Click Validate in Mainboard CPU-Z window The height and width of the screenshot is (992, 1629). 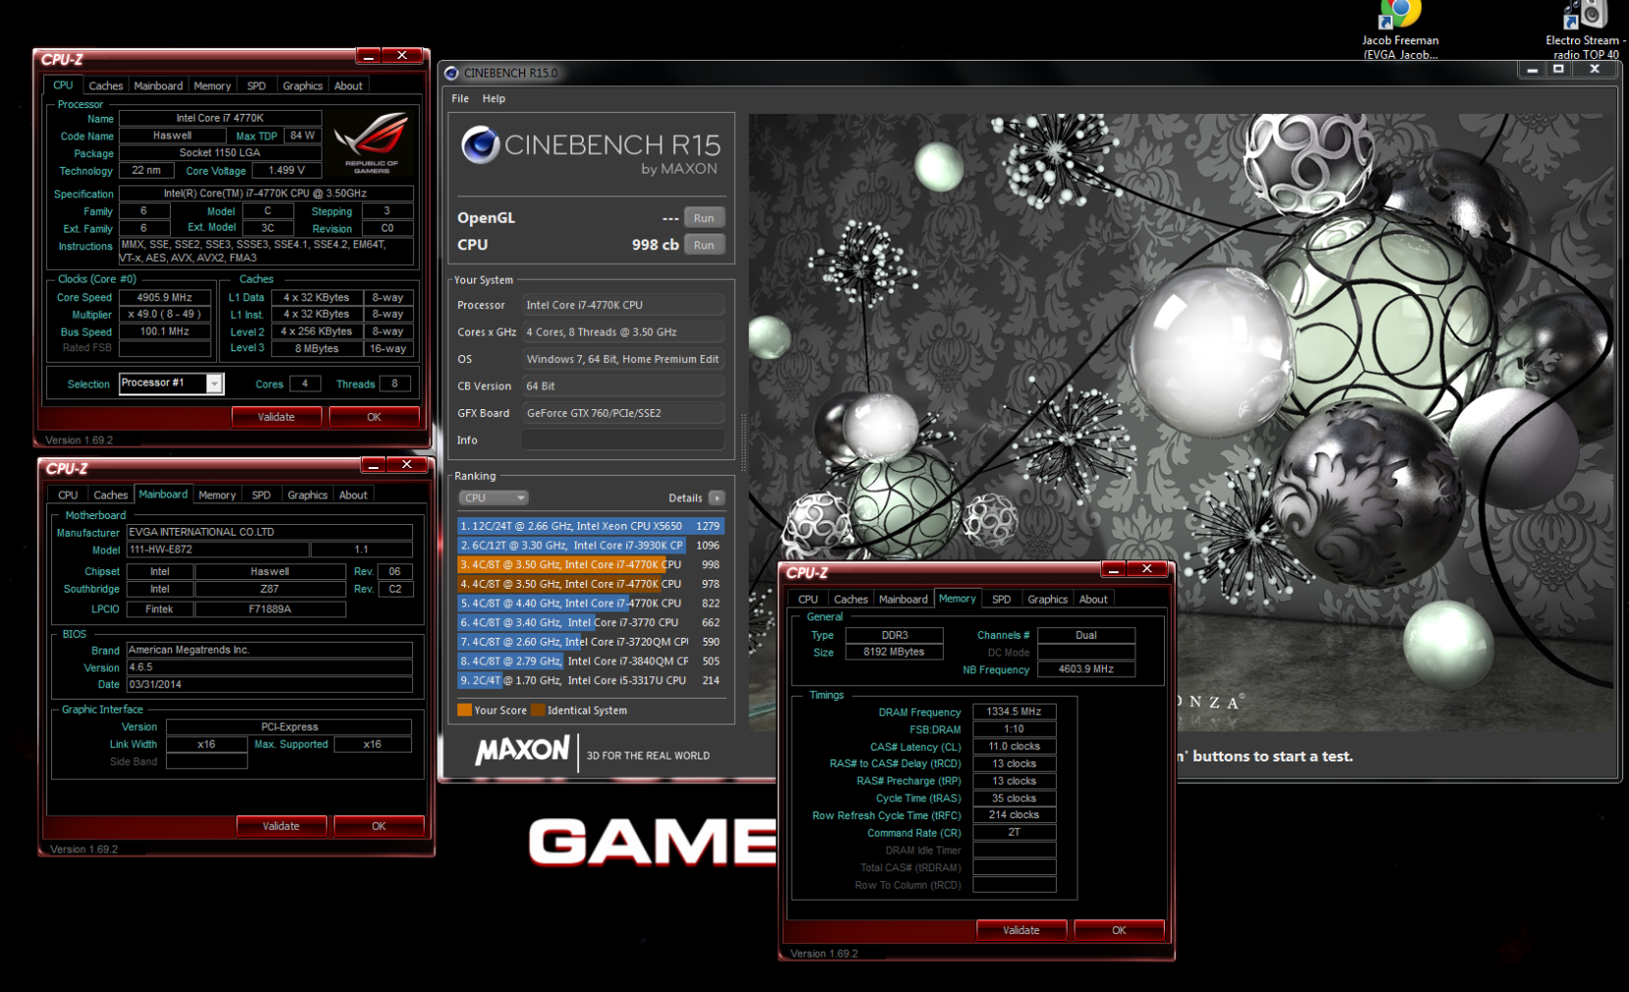point(281,826)
